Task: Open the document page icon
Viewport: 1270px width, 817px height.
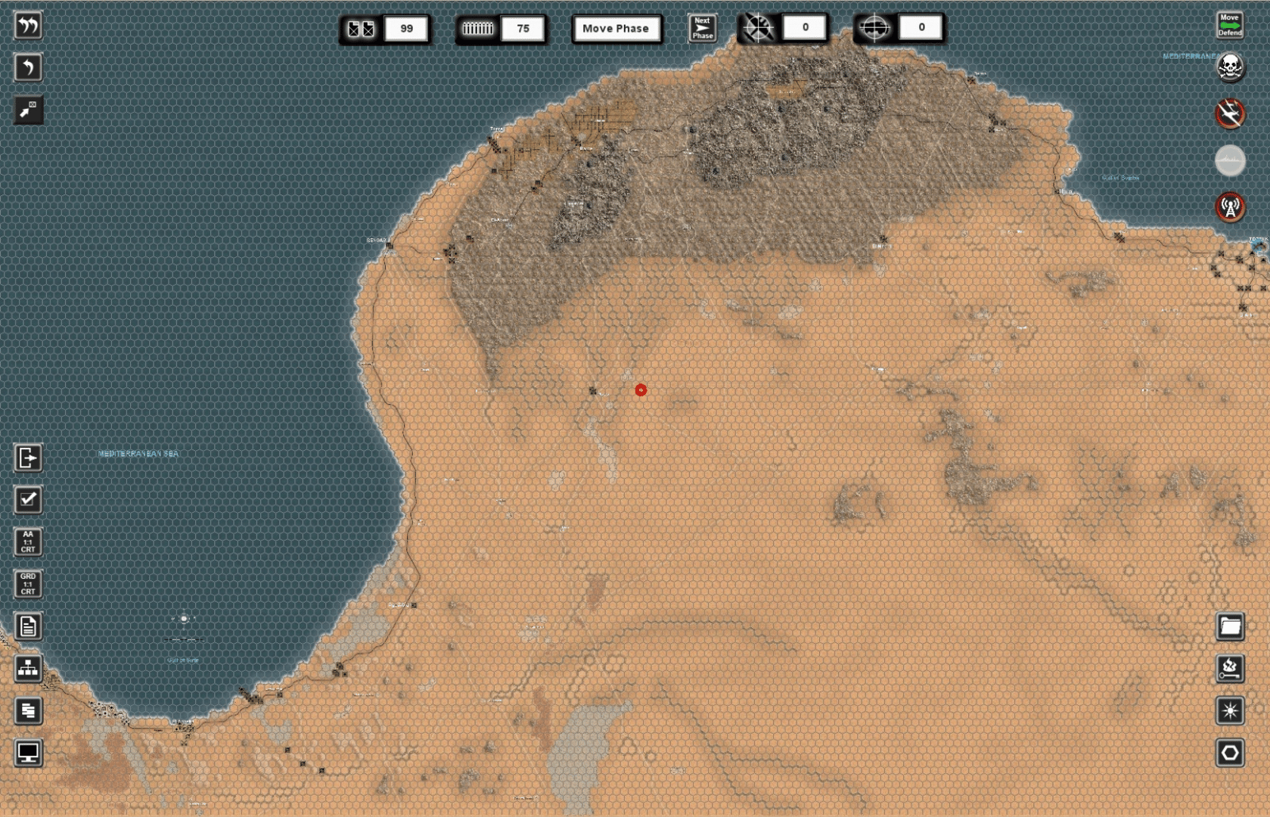Action: click(28, 626)
